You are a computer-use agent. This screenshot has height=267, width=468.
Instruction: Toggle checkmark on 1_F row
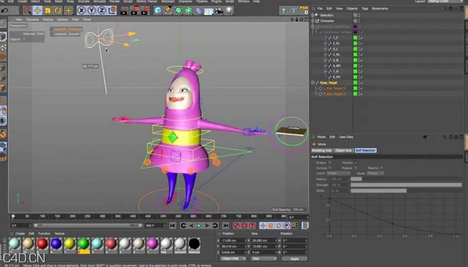[362, 38]
